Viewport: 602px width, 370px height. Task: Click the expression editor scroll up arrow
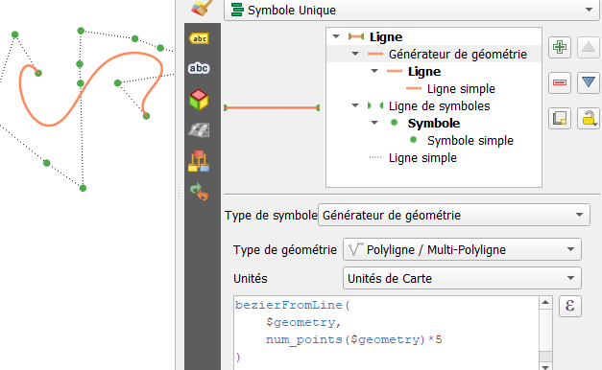point(545,303)
